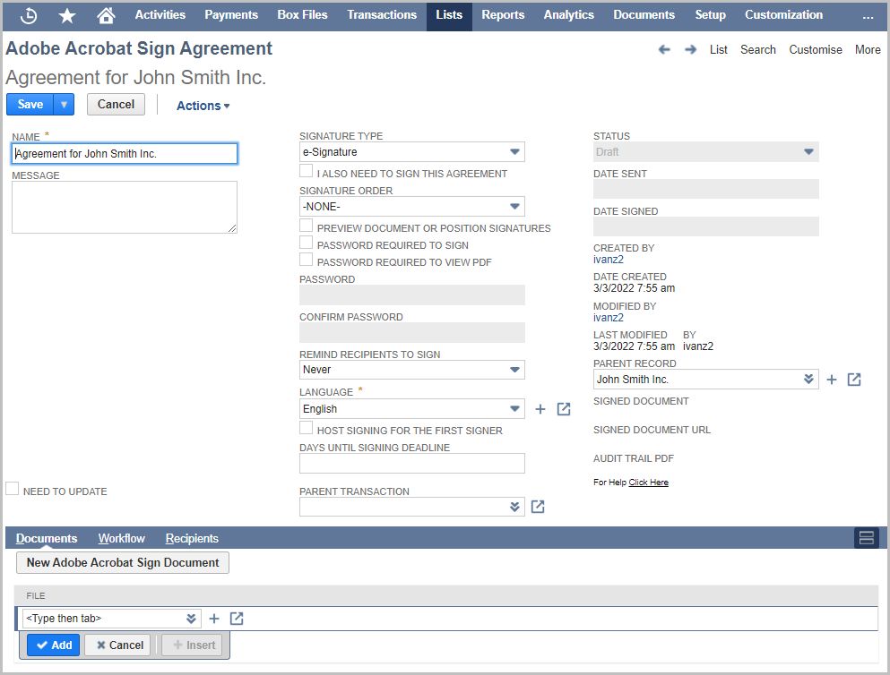Open the List link at top right
The width and height of the screenshot is (890, 675).
pos(719,50)
